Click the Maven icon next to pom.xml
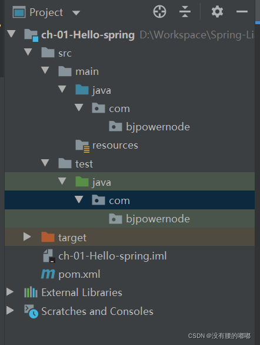The height and width of the screenshot is (345, 260). 48,274
